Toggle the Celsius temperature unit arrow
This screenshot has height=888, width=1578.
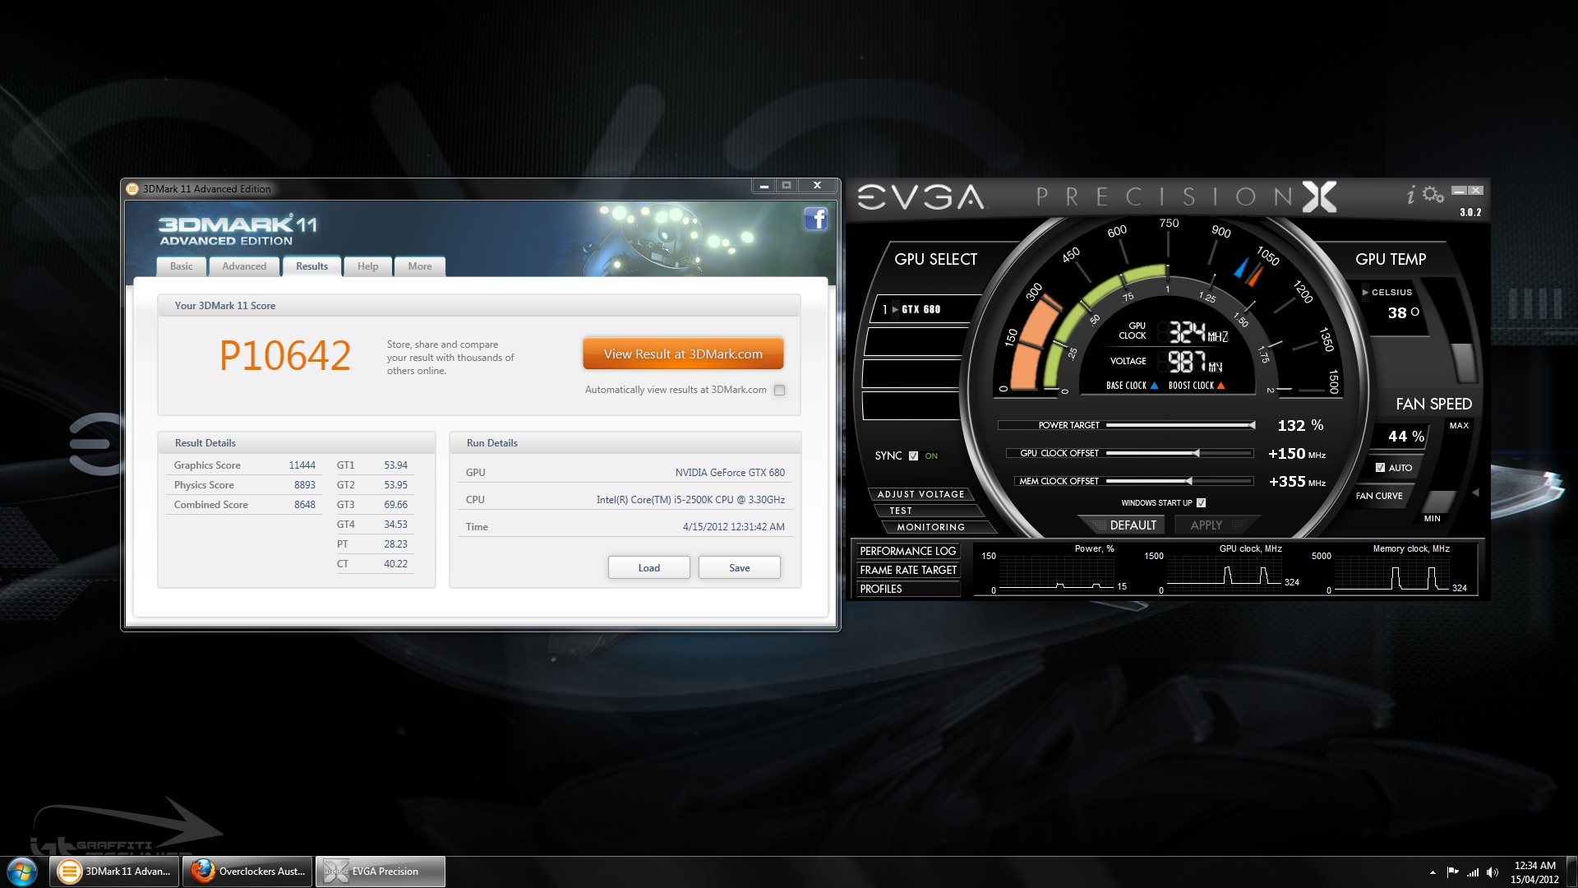coord(1365,293)
